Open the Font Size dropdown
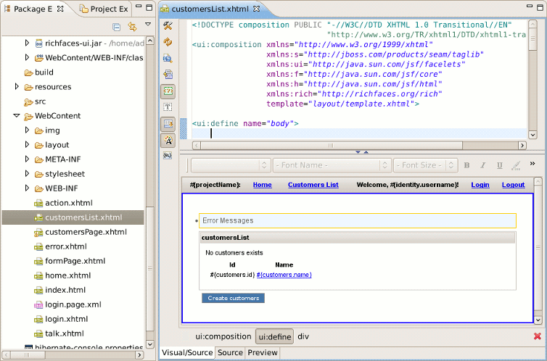The width and height of the screenshot is (547, 361). pos(426,165)
